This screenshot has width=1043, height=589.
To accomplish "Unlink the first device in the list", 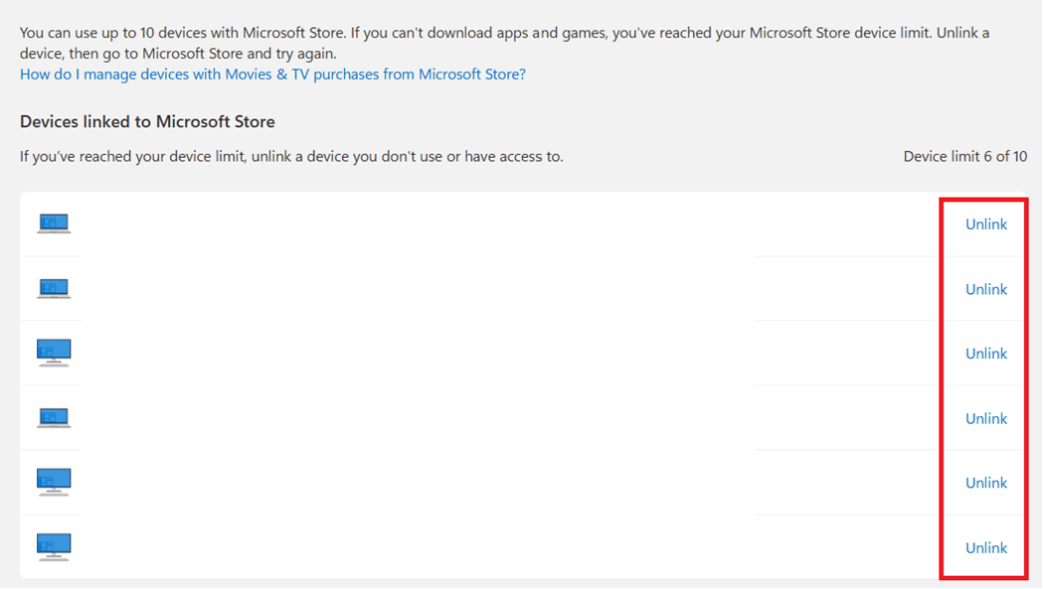I will click(985, 224).
